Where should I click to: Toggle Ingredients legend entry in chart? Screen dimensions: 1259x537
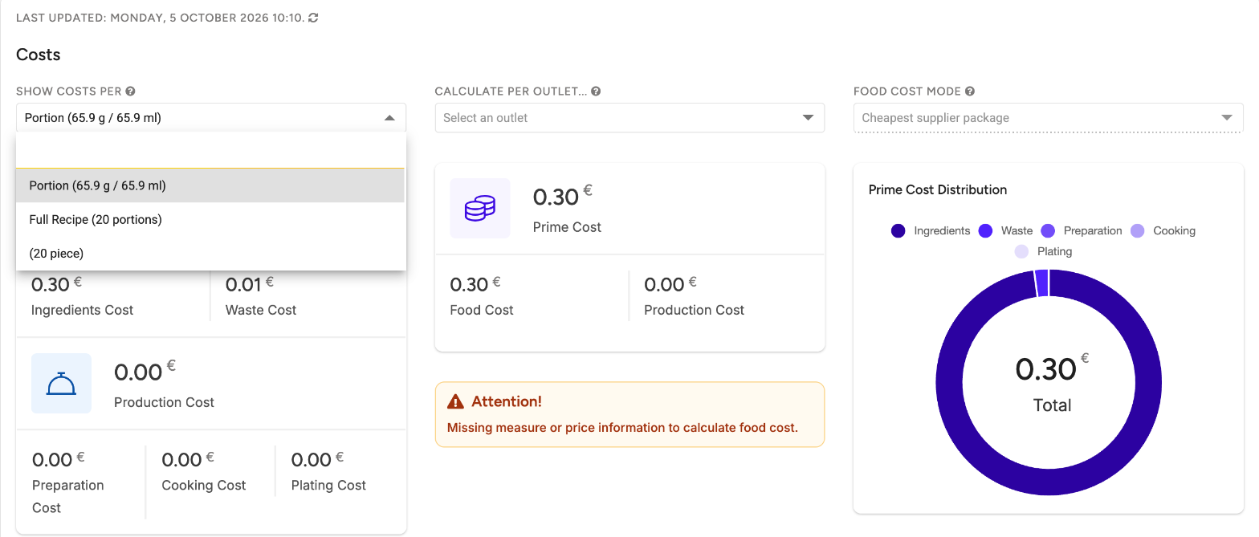931,230
